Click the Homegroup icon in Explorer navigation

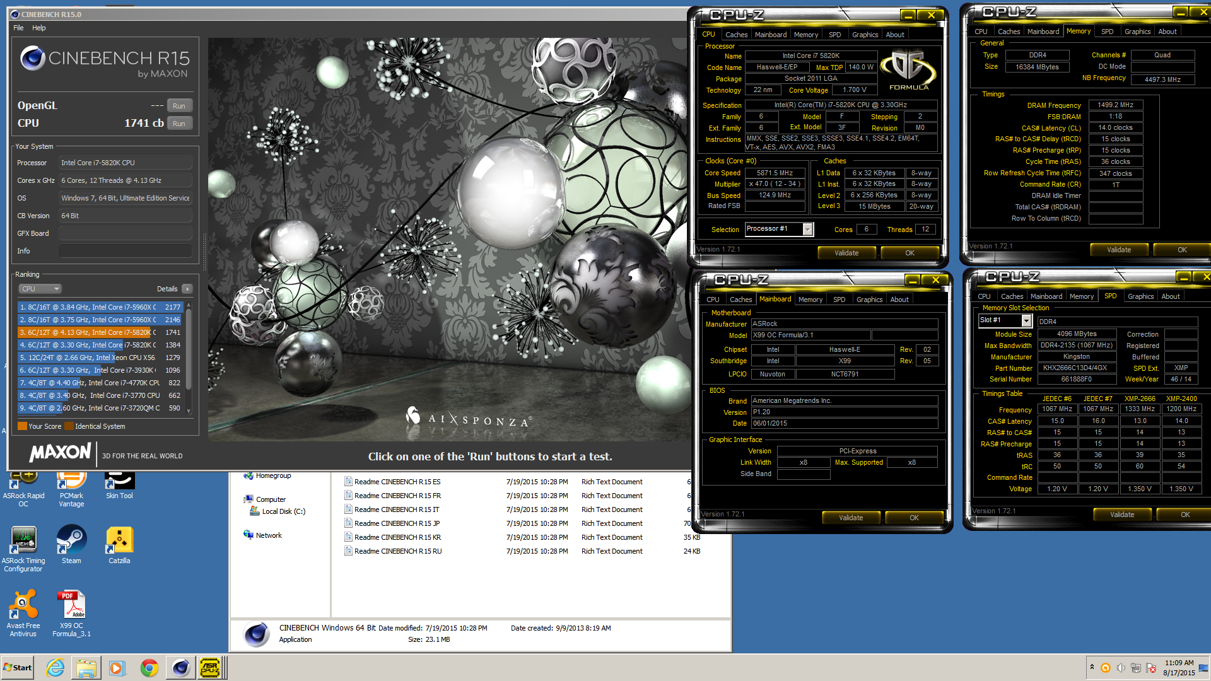click(249, 475)
